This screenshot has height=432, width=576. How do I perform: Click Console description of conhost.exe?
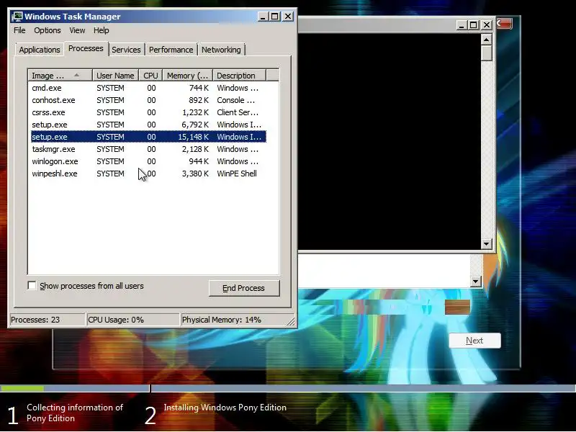pyautogui.click(x=235, y=100)
